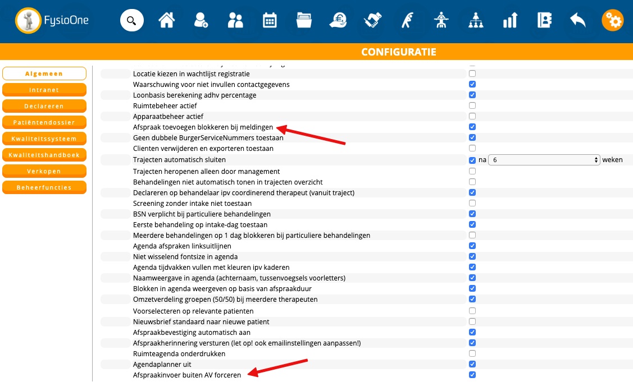Select the Patiëntendossier tab
Screen dimensions: 633x382
44,122
